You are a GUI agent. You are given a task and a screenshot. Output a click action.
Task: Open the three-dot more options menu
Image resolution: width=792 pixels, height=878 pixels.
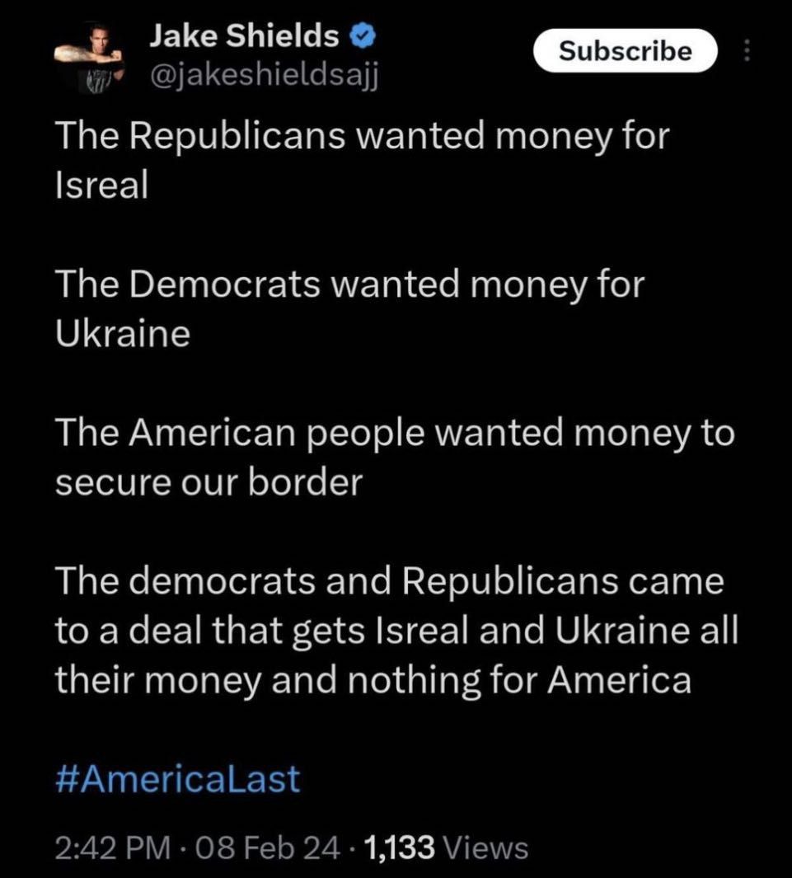click(747, 52)
